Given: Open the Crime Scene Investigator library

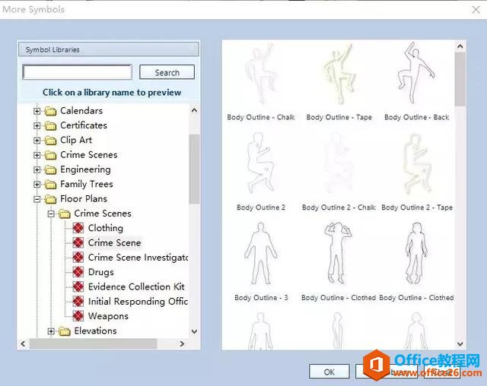Looking at the screenshot, I should pyautogui.click(x=138, y=258).
